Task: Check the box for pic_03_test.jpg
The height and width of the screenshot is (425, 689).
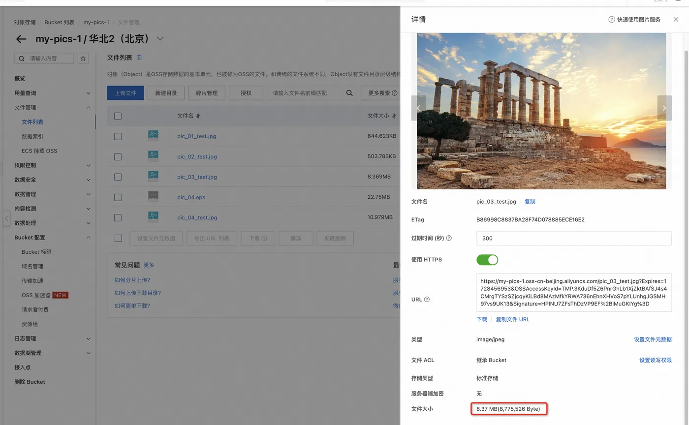Action: point(118,177)
